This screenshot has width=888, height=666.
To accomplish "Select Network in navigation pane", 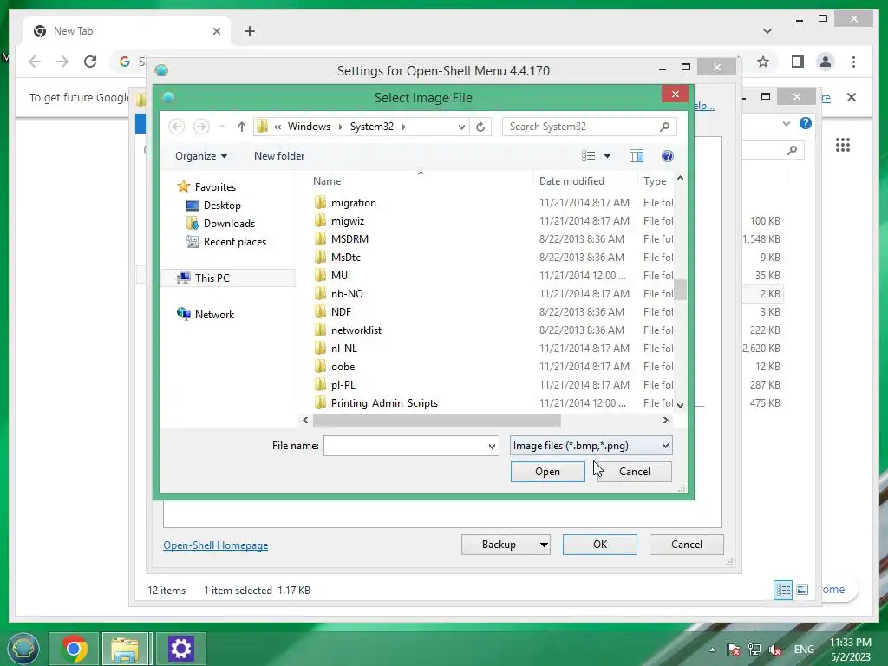I will tap(214, 314).
